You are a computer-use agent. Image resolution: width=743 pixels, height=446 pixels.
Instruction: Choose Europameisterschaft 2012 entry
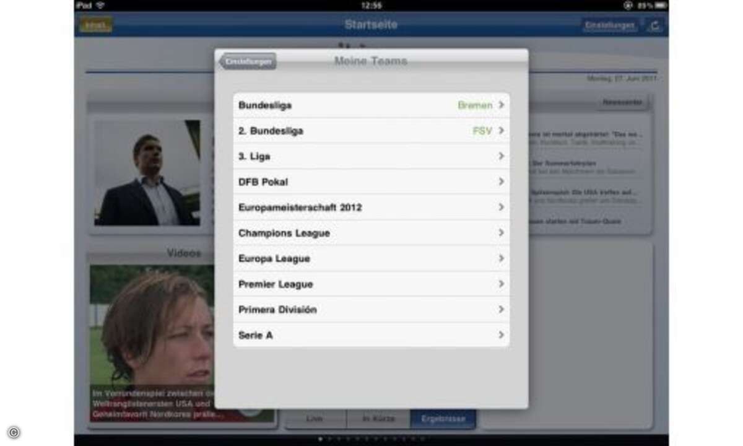(x=371, y=208)
